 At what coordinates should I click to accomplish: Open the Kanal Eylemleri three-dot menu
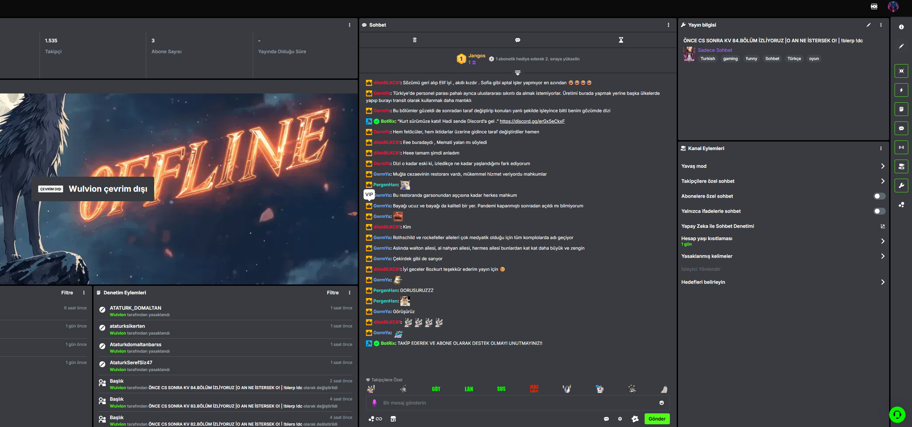881,148
